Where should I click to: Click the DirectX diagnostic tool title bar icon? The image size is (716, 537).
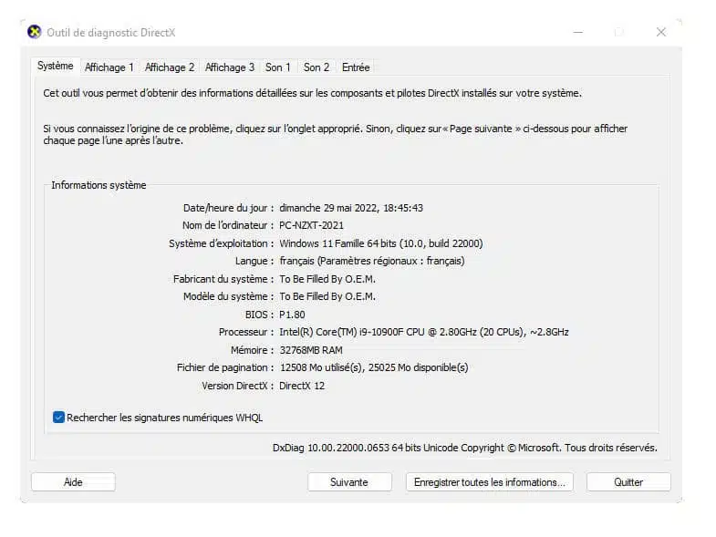pyautogui.click(x=35, y=32)
